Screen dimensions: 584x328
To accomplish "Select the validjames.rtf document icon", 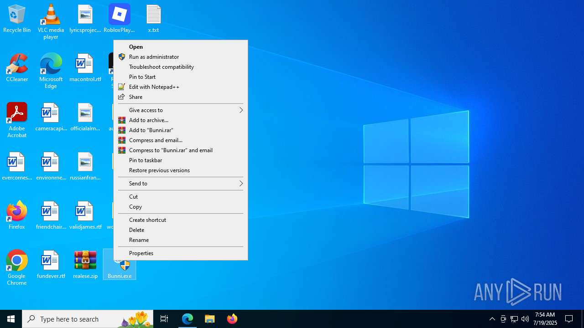I will tap(85, 216).
